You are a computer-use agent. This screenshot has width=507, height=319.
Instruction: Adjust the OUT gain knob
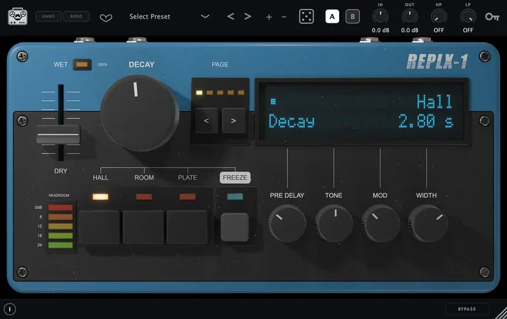click(x=409, y=16)
